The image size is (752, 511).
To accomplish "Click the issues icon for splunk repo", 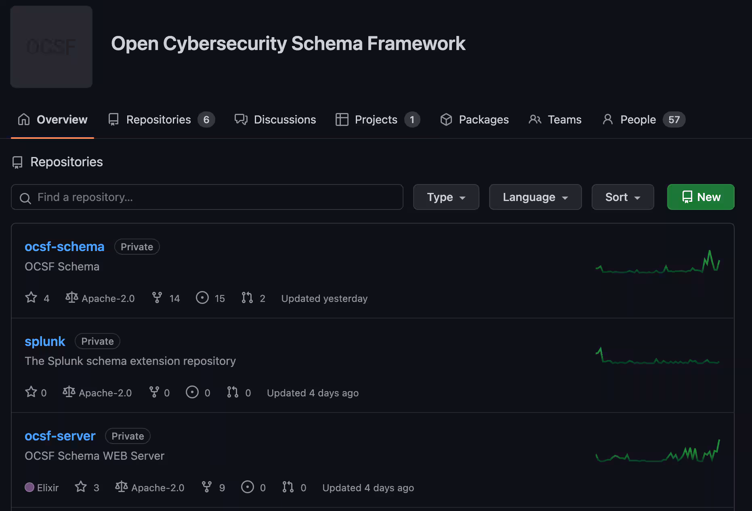I will click(192, 392).
